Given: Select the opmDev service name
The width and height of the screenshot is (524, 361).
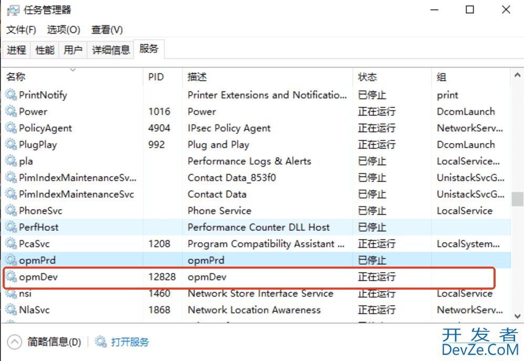Looking at the screenshot, I should [38, 277].
